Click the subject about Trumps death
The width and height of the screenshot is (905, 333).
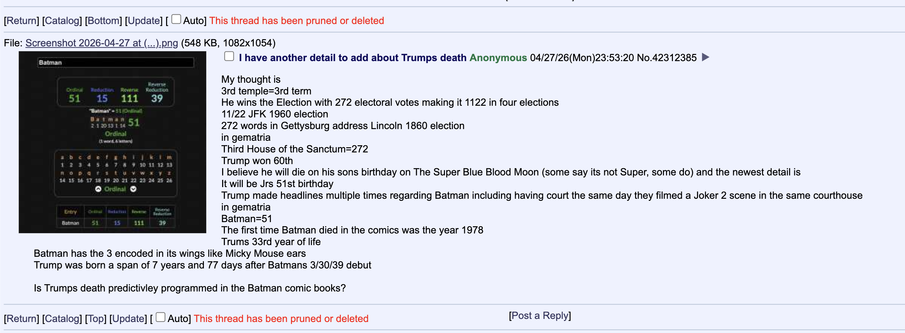[x=352, y=58]
